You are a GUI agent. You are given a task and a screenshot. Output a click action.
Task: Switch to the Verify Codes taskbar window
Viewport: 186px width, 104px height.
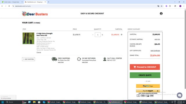[x=100, y=102]
